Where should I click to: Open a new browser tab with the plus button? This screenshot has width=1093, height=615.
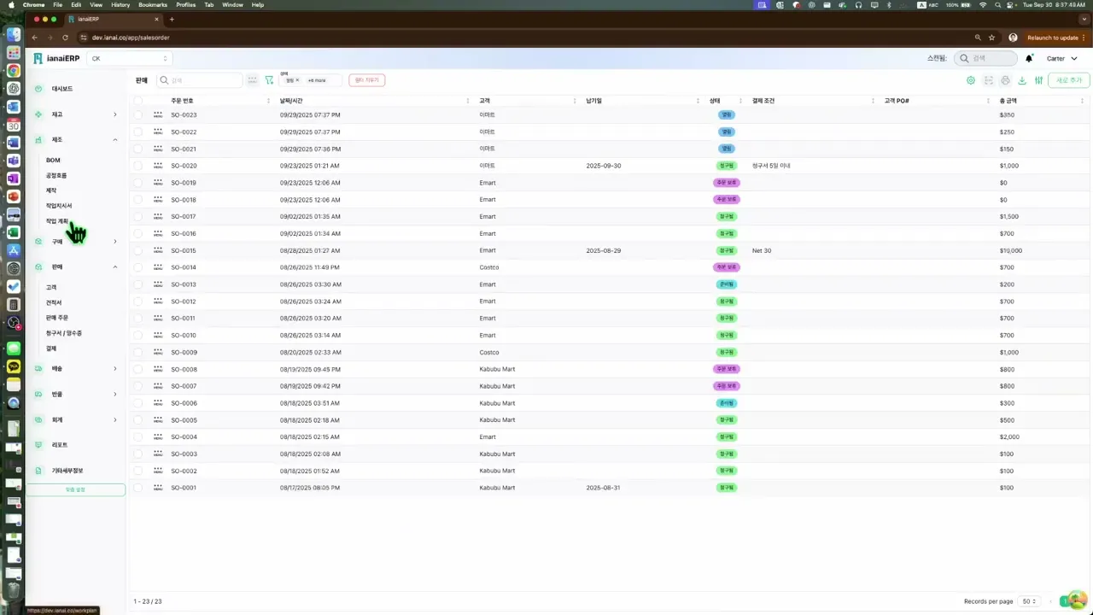point(172,19)
